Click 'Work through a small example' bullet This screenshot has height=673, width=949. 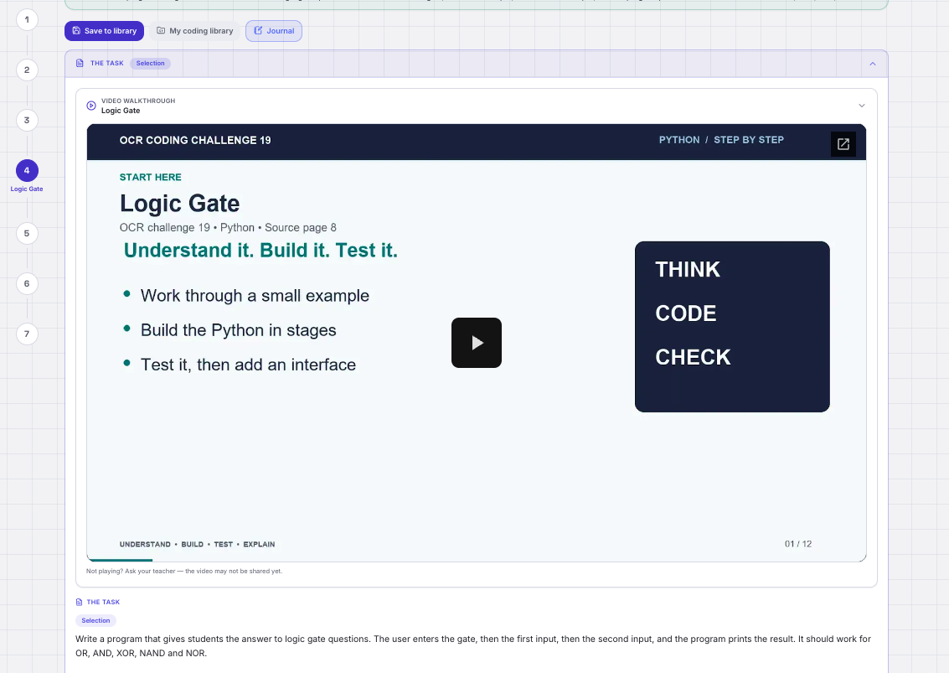pos(255,296)
